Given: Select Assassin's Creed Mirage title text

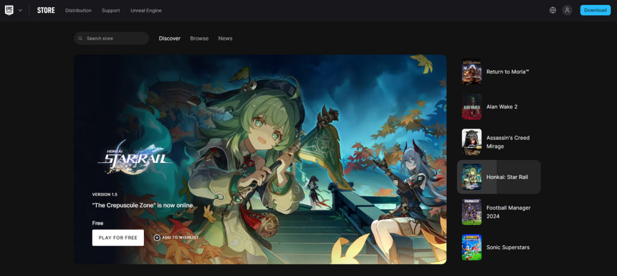Looking at the screenshot, I should click(508, 142).
